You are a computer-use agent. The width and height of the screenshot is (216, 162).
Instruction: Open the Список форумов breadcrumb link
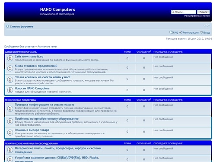[22, 26]
